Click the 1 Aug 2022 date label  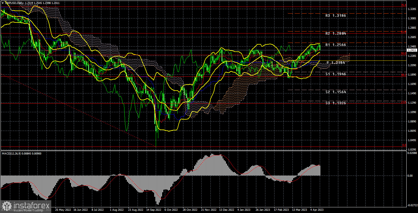117,210
